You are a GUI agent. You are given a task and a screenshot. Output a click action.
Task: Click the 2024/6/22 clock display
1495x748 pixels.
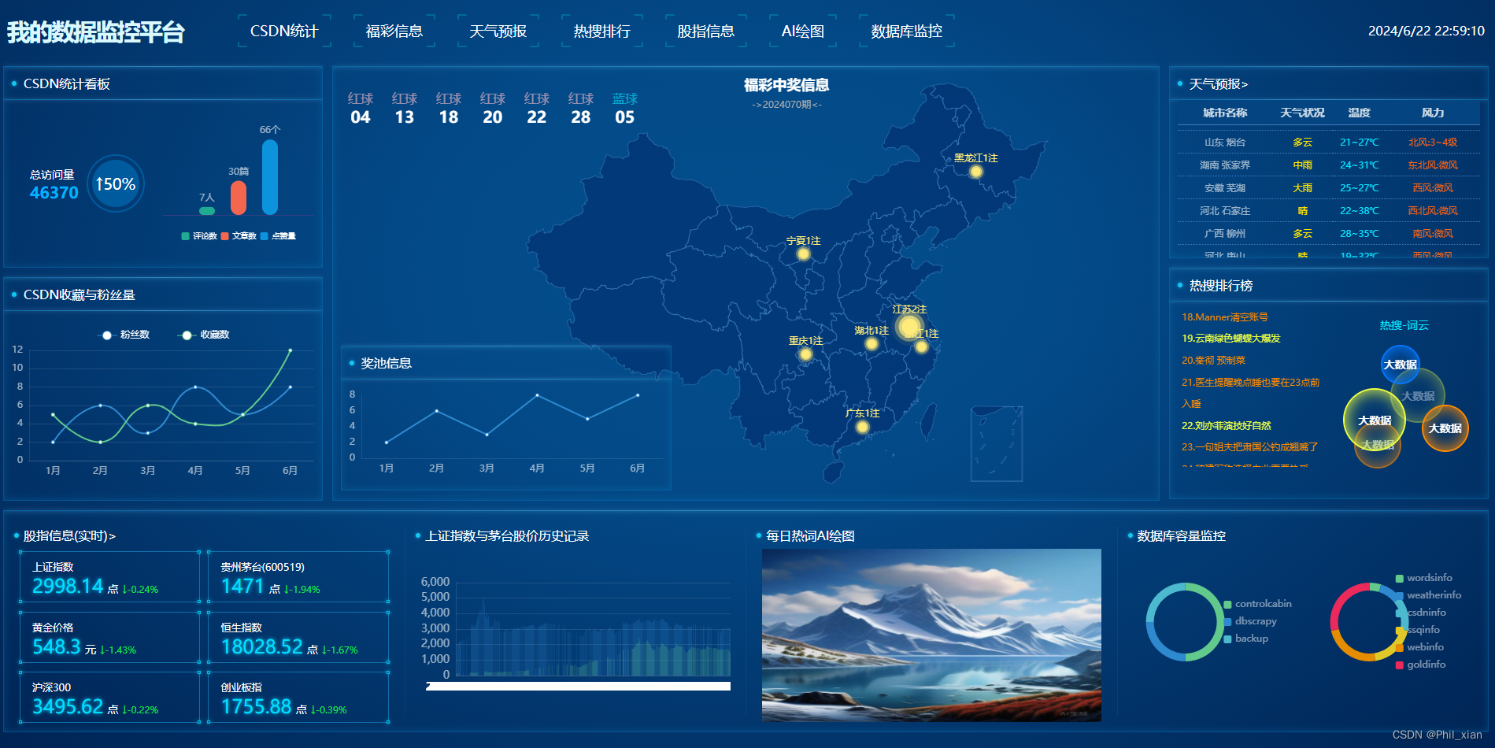click(1426, 31)
